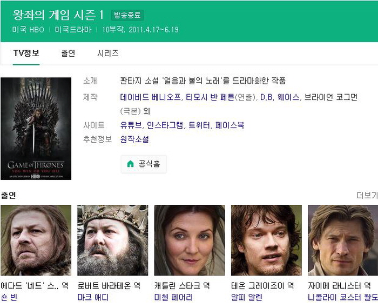Open the 공식홈 official site button
Viewport: 378px width, 308px height.
click(x=144, y=164)
